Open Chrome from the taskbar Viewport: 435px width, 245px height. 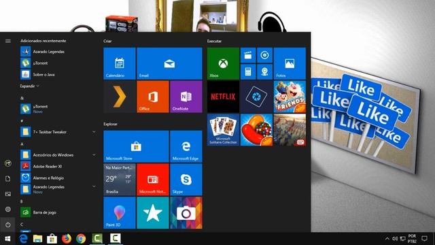point(81,239)
